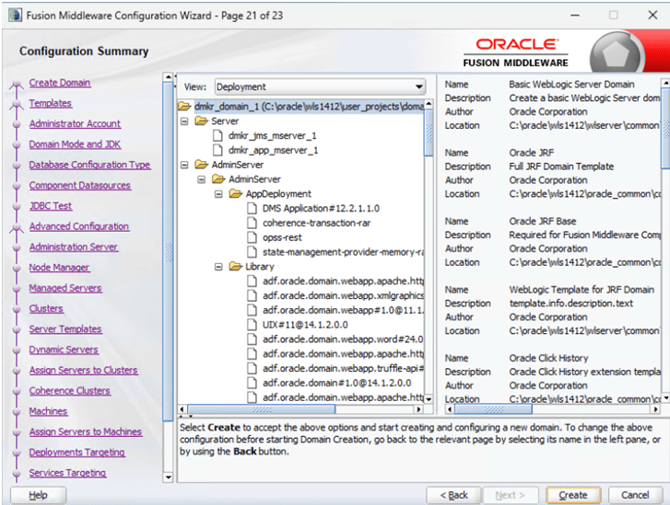Collapse the Server tree node
This screenshot has height=505, width=670.
point(184,121)
